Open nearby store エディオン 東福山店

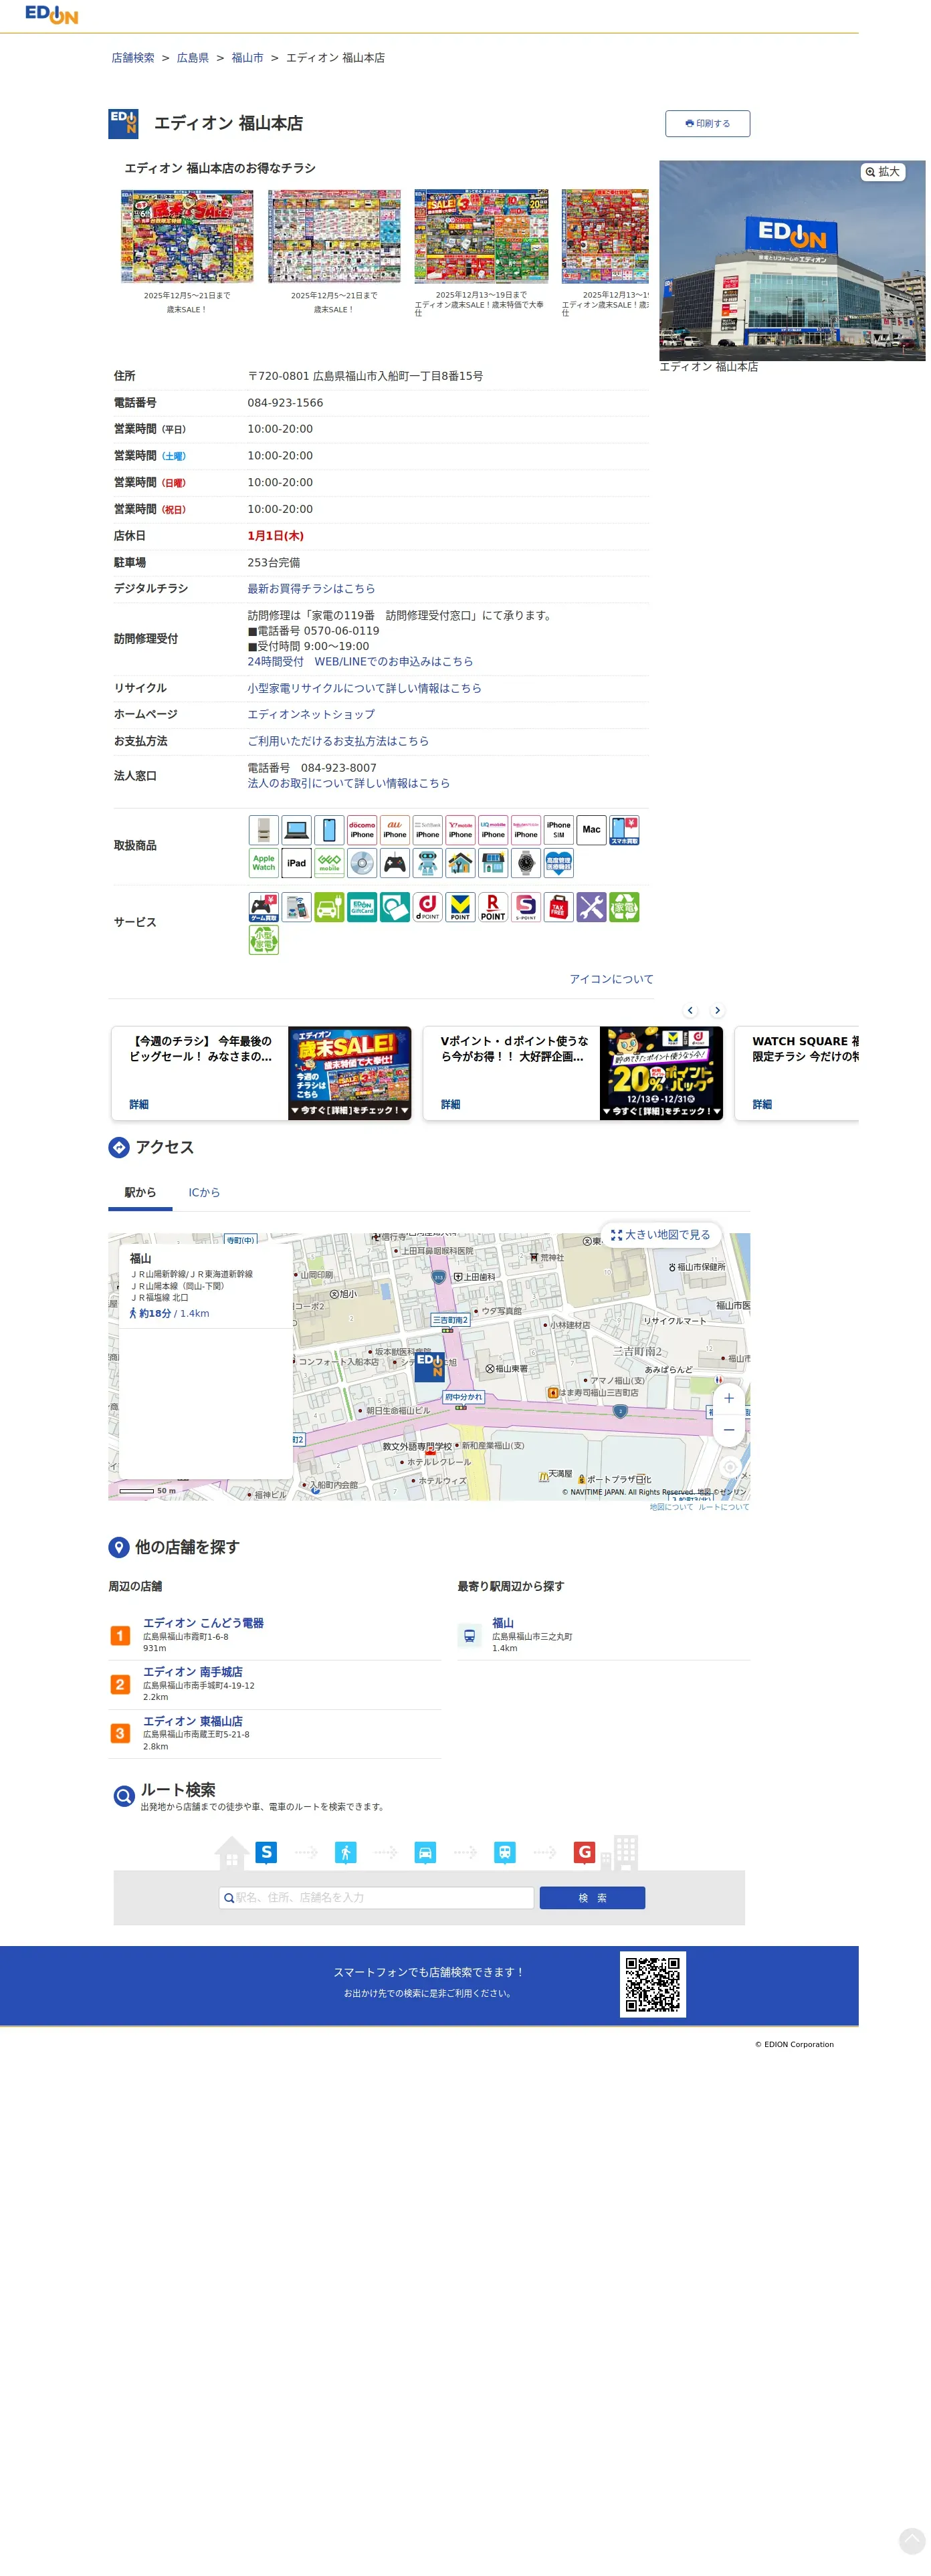(192, 1721)
